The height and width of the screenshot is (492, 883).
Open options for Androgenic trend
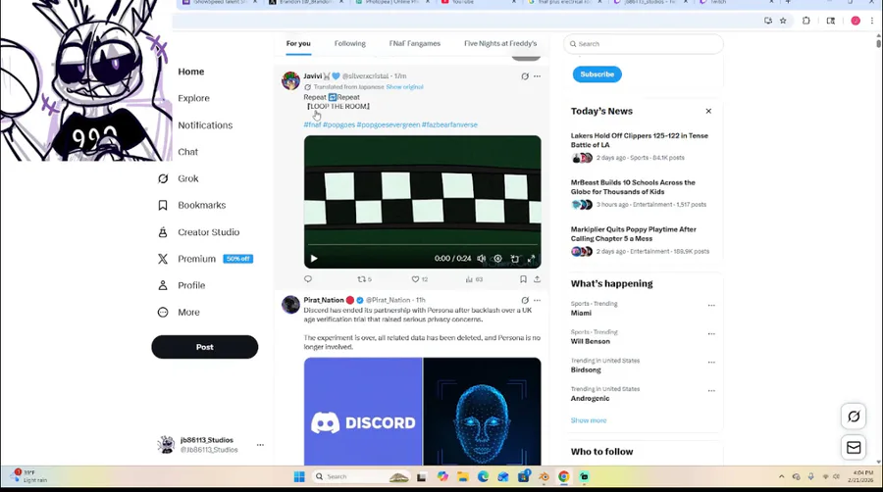point(711,391)
